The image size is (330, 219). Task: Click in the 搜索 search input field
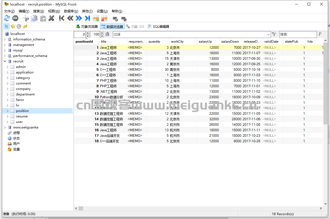(298, 34)
